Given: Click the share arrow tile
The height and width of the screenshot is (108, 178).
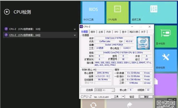Looking at the screenshot, I should click(129, 104).
